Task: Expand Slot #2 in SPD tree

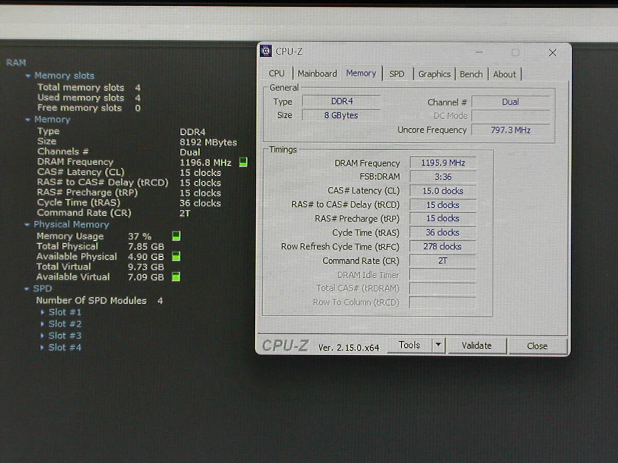Action: click(x=43, y=324)
